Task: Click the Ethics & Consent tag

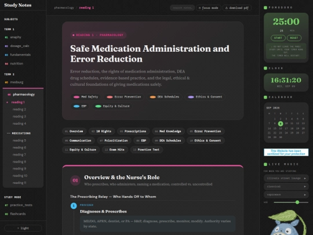Action: (x=205, y=97)
